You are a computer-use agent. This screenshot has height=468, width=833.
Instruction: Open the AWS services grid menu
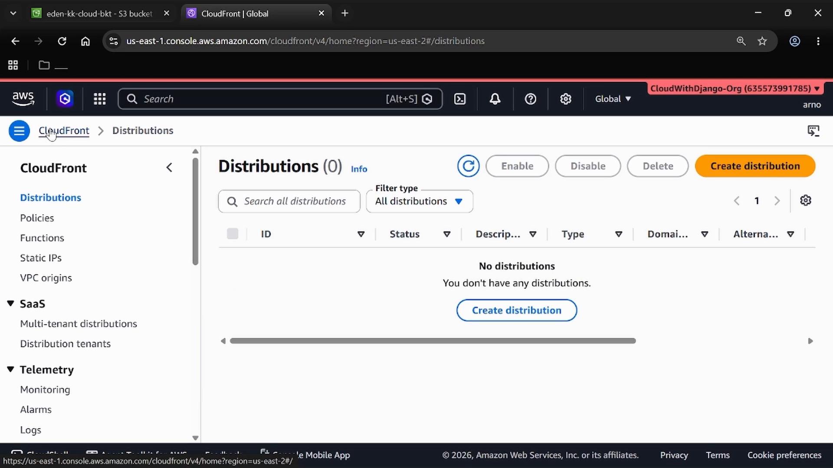coord(100,99)
